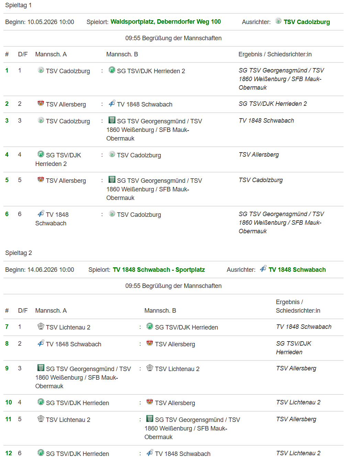Click TSV Lichtenau 2 logo in game 7

tap(41, 326)
